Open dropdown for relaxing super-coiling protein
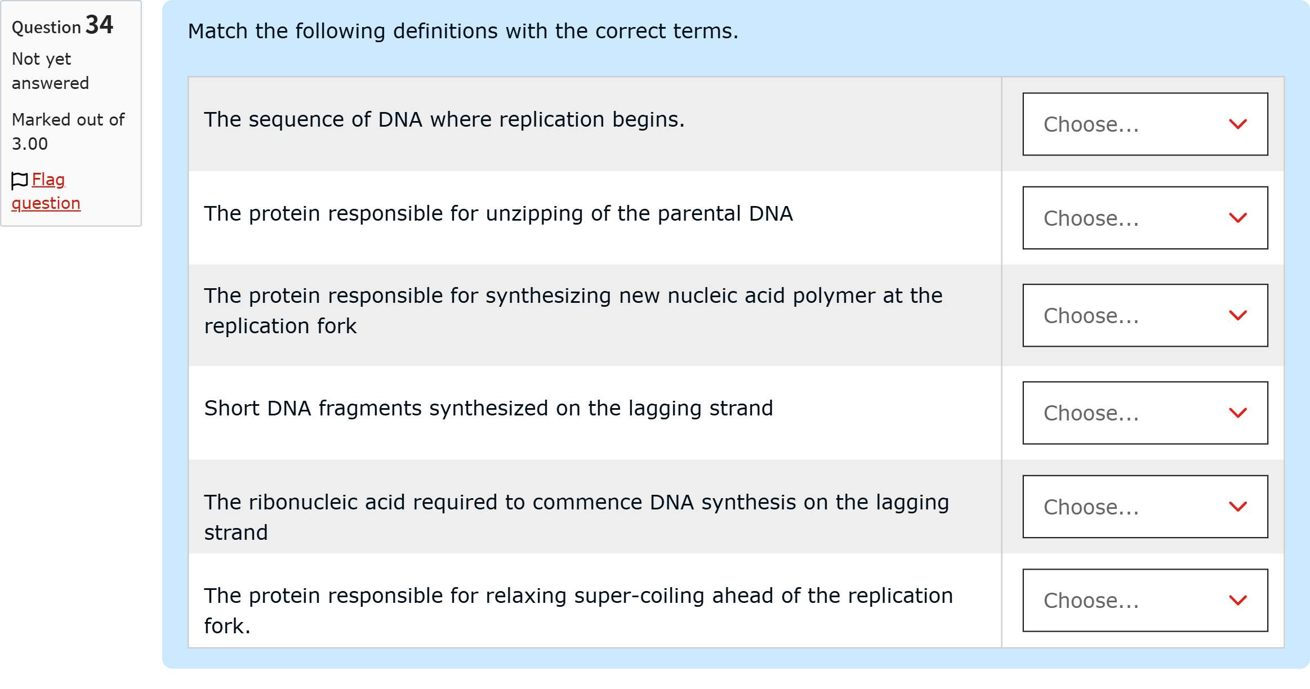1310x689 pixels. point(1145,600)
